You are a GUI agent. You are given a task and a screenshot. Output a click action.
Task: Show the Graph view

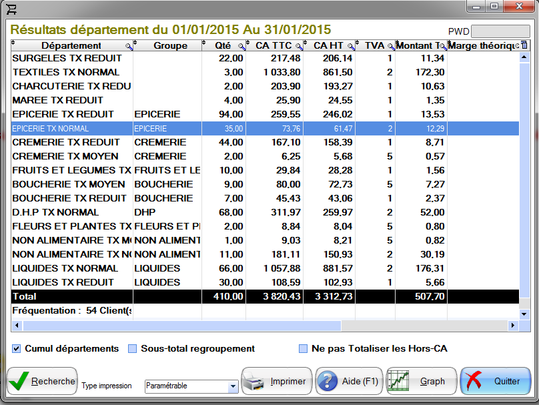422,382
